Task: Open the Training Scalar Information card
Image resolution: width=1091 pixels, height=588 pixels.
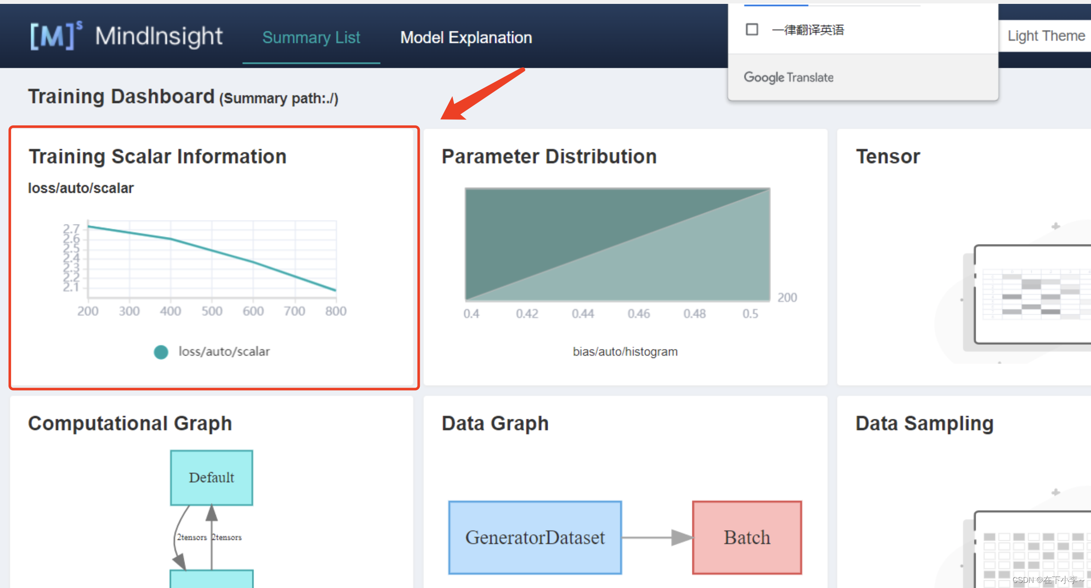Action: pos(157,157)
